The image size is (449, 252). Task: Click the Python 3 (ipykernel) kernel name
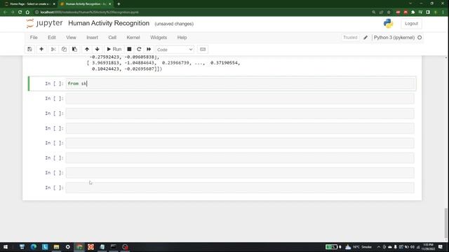[394, 37]
